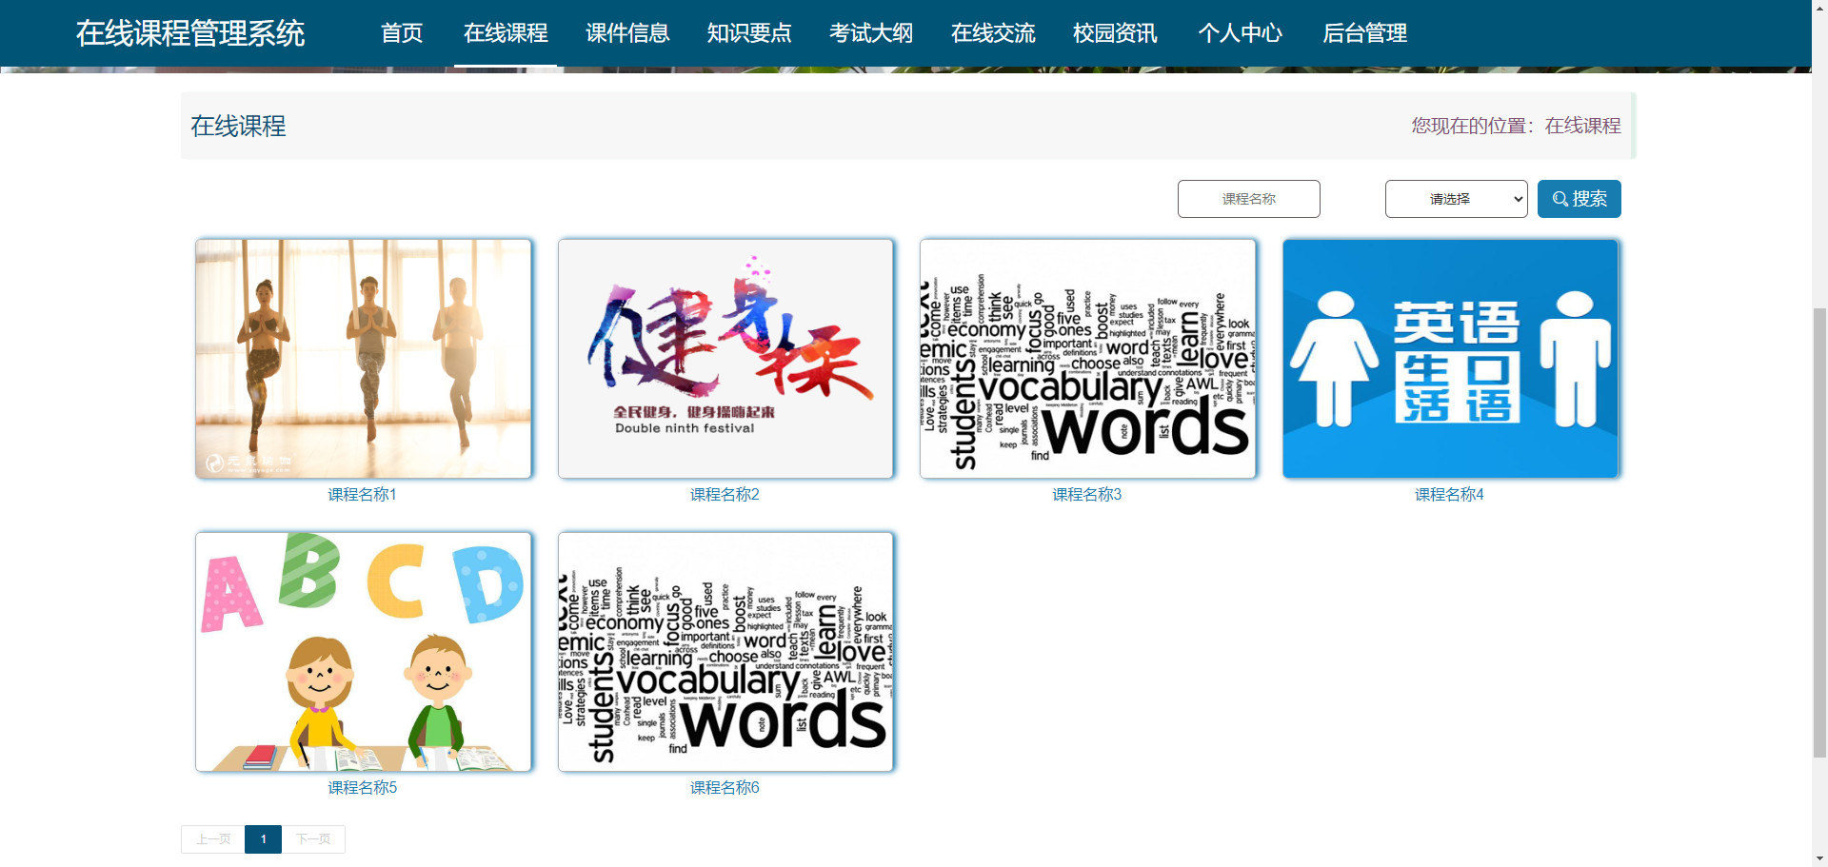Open the 知识要点 menu item
The image size is (1828, 867).
pos(749,33)
